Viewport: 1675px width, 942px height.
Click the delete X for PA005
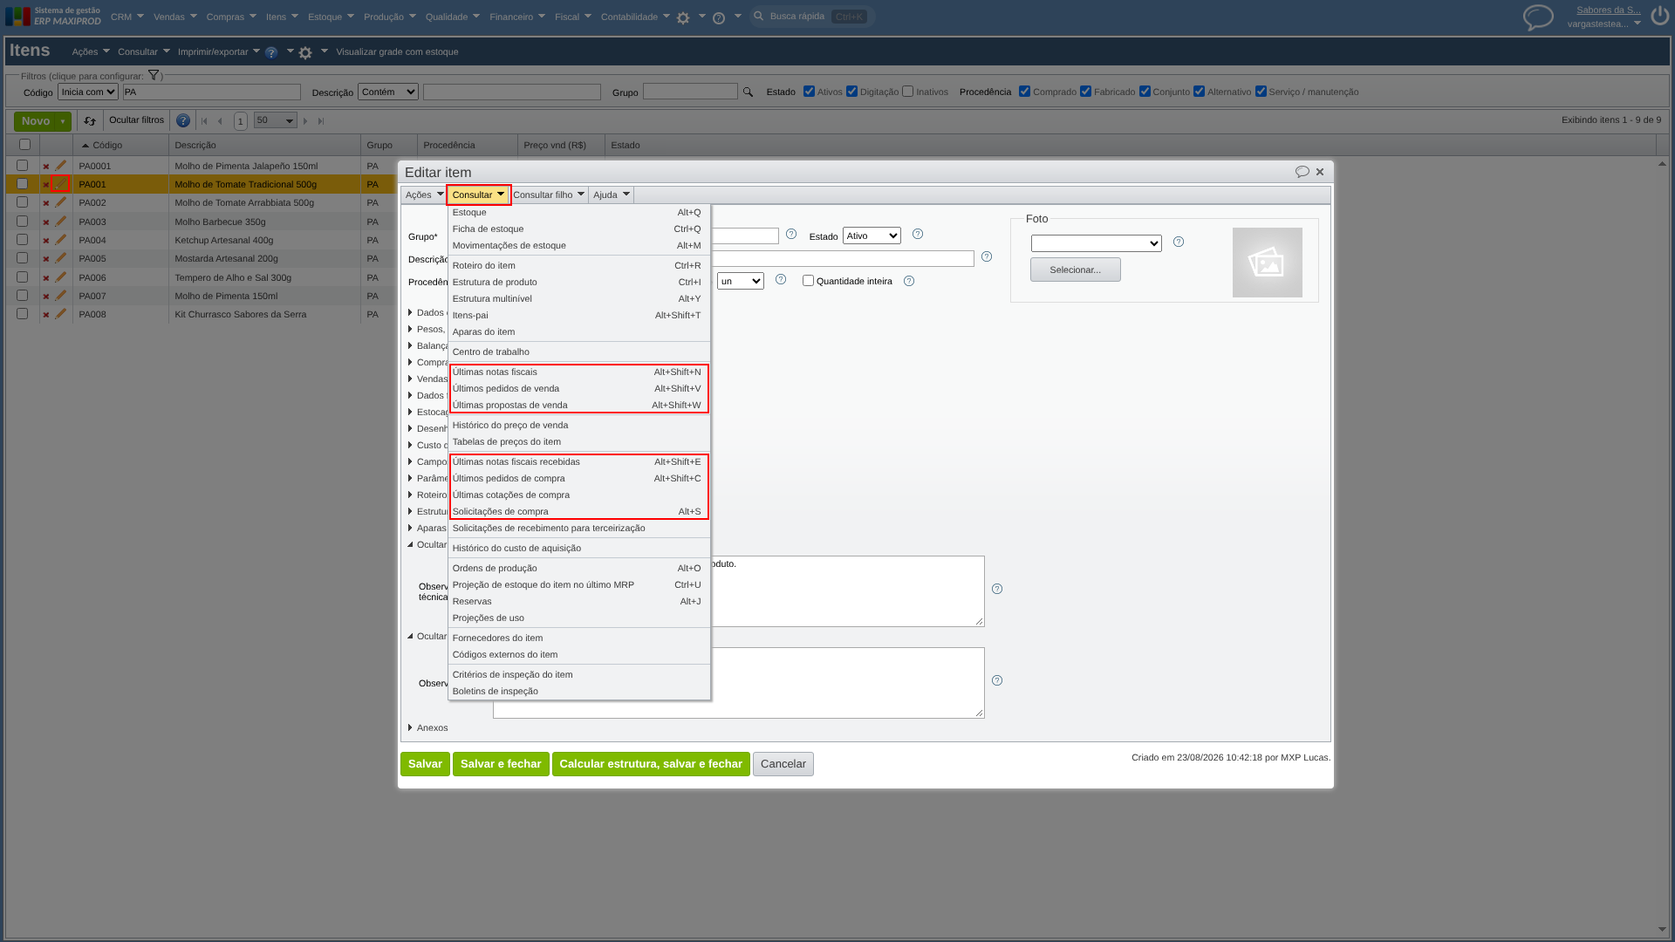pos(46,259)
